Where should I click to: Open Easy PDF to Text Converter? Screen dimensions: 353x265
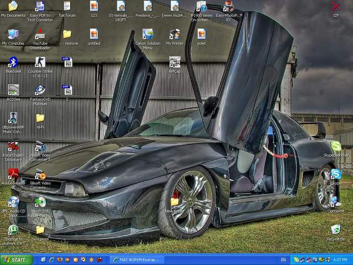pos(40,7)
